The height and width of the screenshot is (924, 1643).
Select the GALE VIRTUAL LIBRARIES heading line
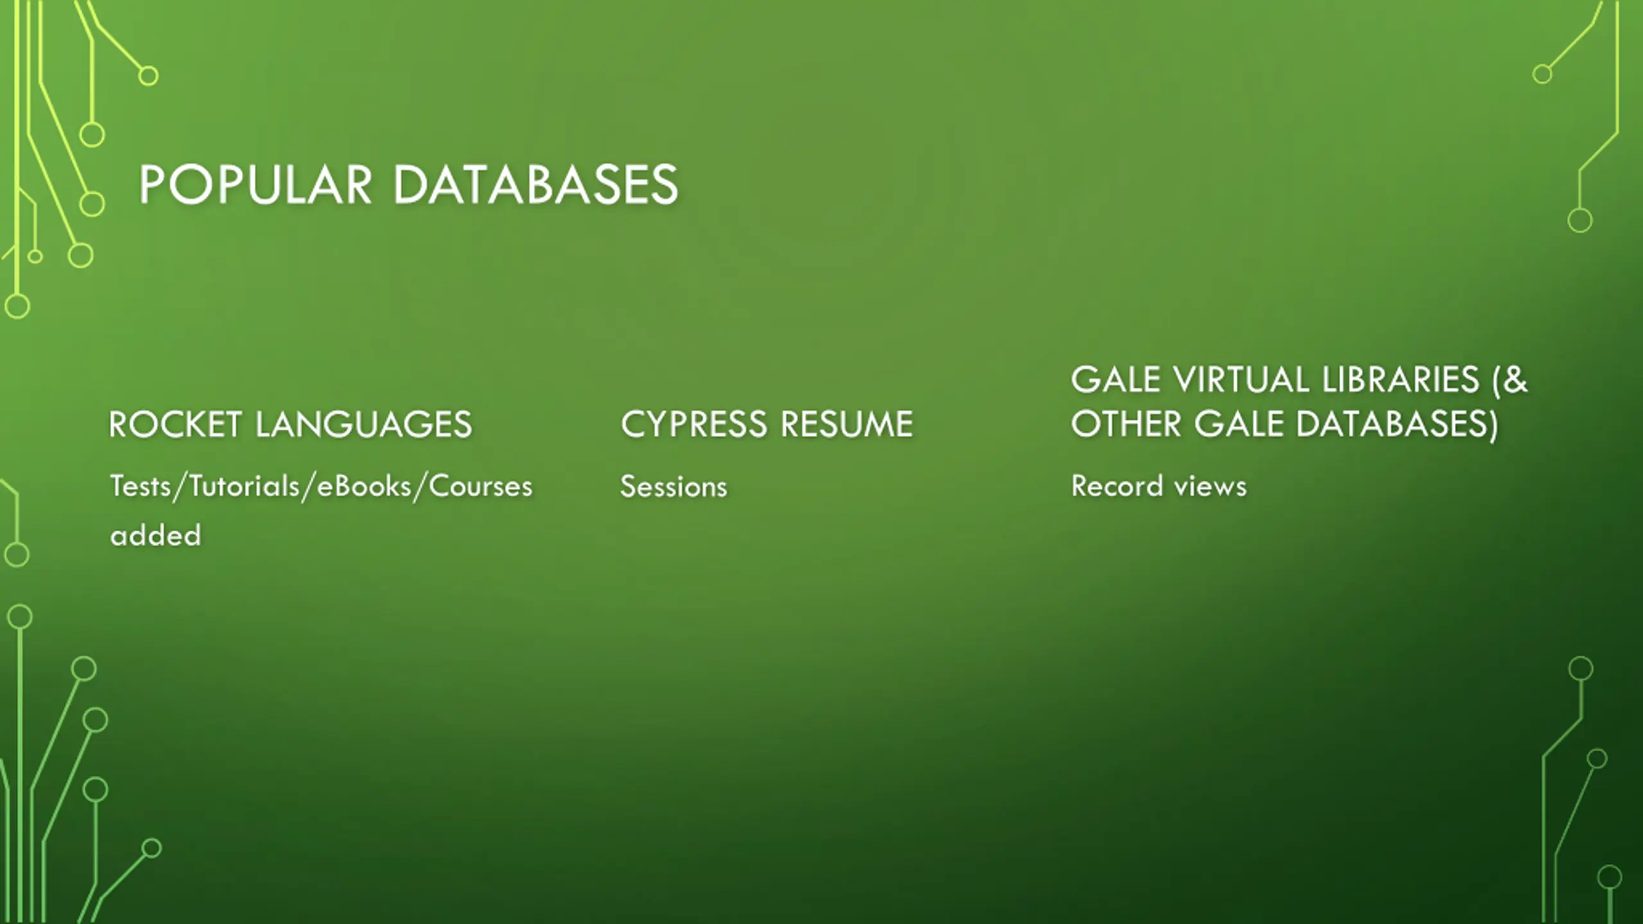pyautogui.click(x=1299, y=379)
